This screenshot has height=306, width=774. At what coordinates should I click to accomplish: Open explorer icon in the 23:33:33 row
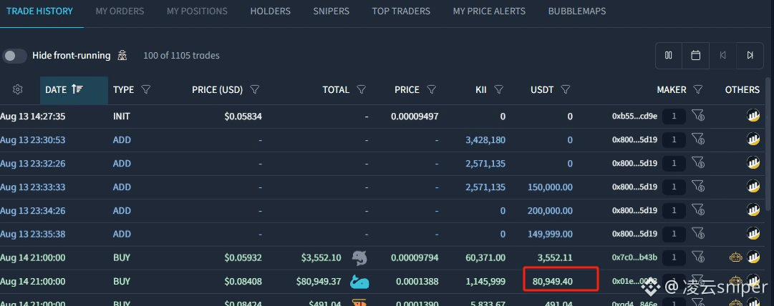[753, 187]
